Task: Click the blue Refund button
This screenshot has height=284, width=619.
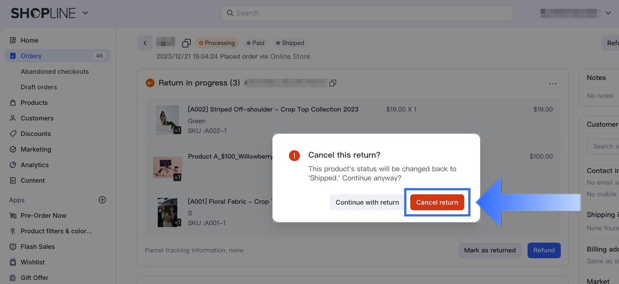Action: (x=544, y=250)
